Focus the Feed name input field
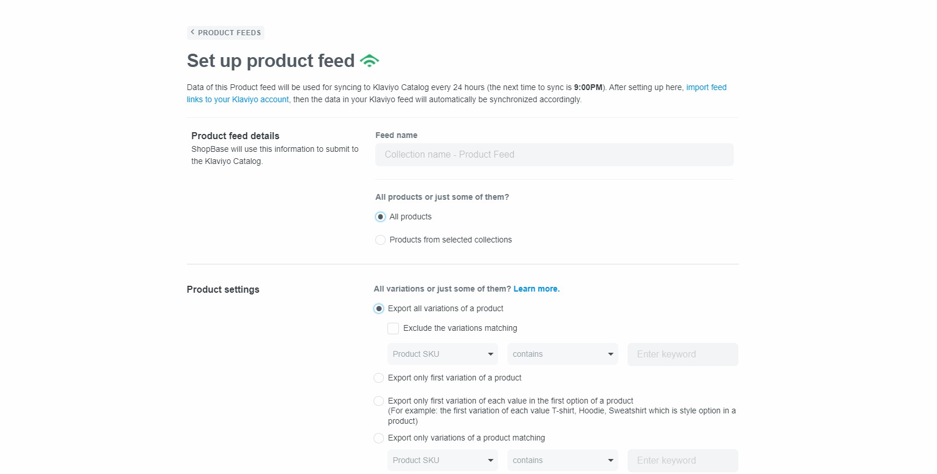 pyautogui.click(x=554, y=155)
